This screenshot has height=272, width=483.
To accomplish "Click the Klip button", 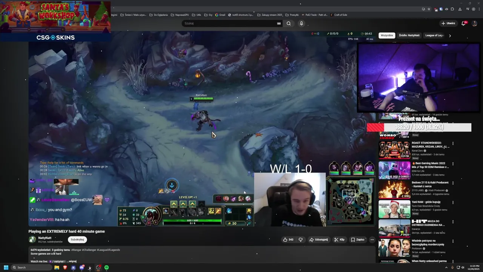I will [339, 240].
